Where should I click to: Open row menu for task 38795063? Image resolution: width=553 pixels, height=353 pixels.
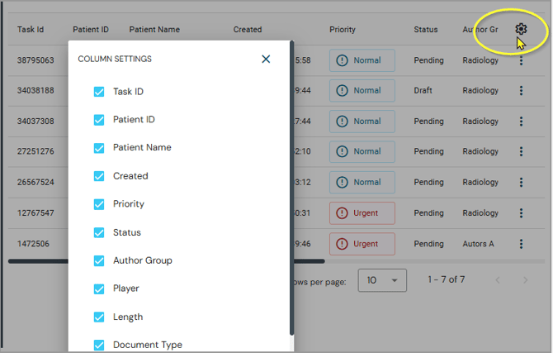(521, 60)
